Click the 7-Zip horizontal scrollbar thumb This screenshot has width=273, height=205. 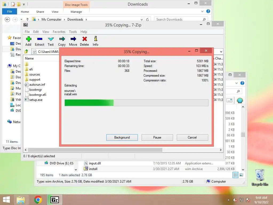coord(95,150)
